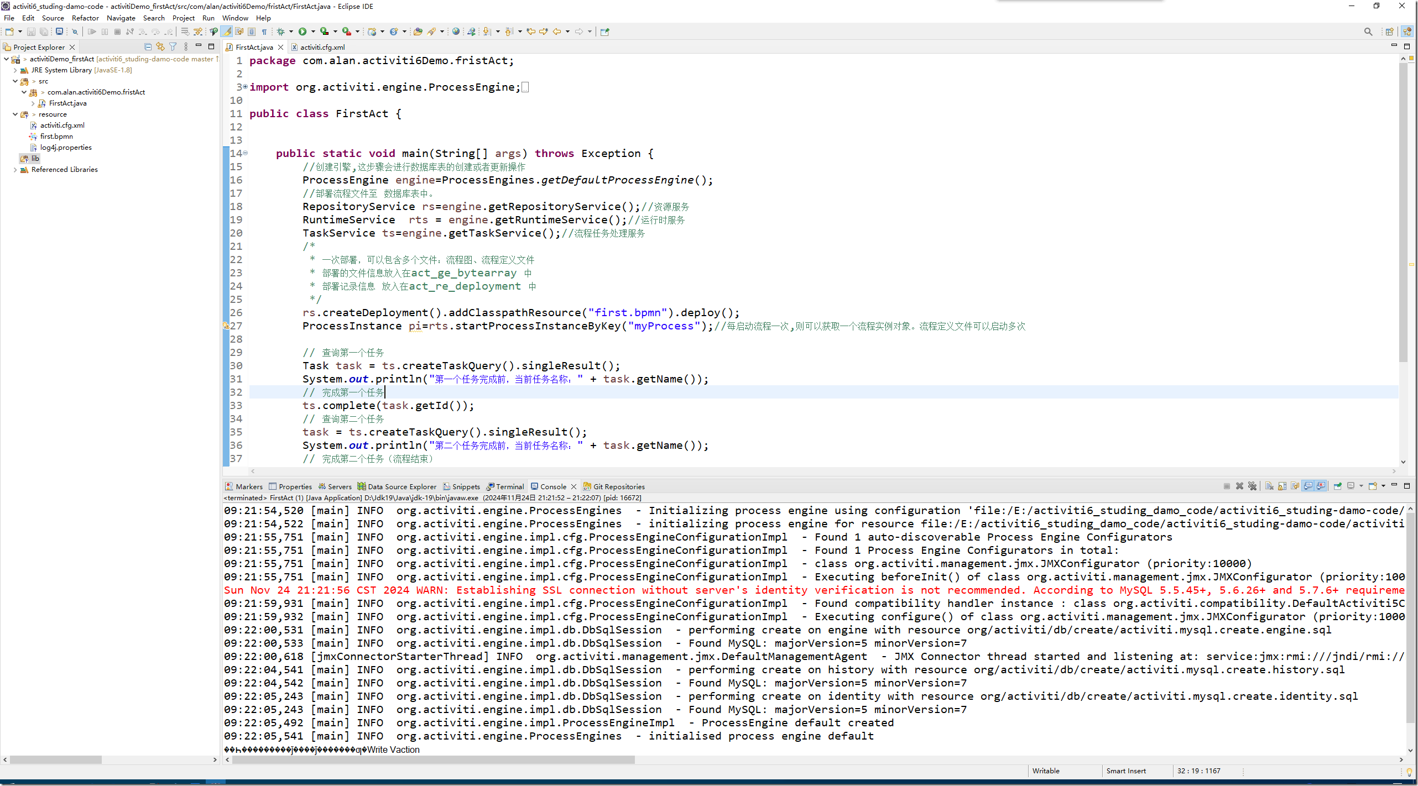Click Previous Annotation toolbar icon

(509, 32)
